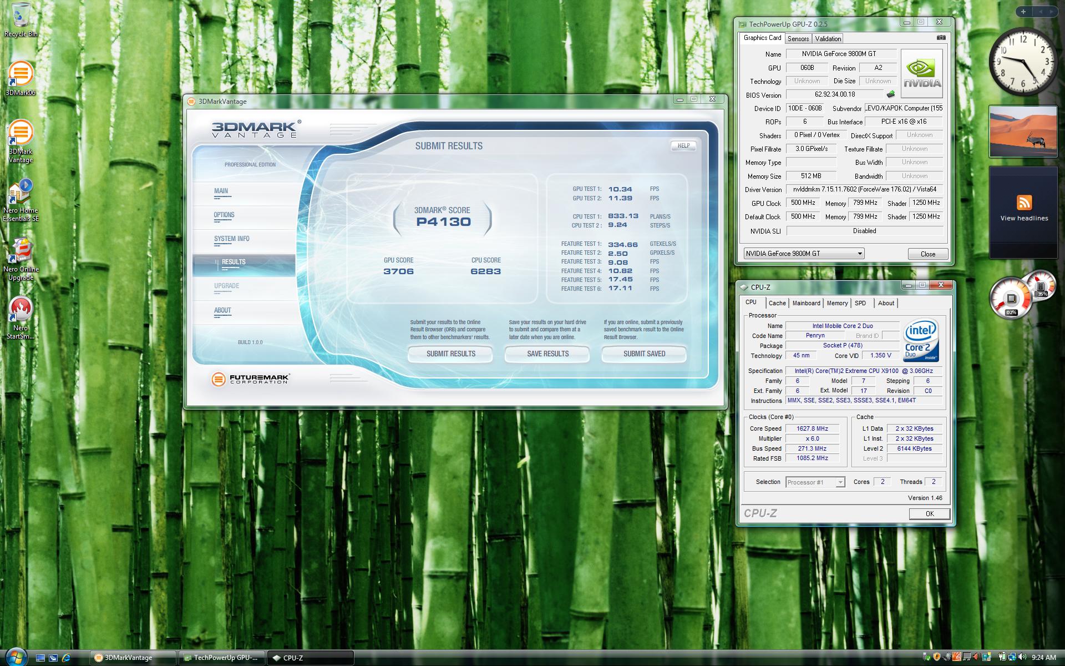Switch to TechPowerUp GPU-Z taskbar button
Viewport: 1065px width, 666px height.
click(x=222, y=658)
